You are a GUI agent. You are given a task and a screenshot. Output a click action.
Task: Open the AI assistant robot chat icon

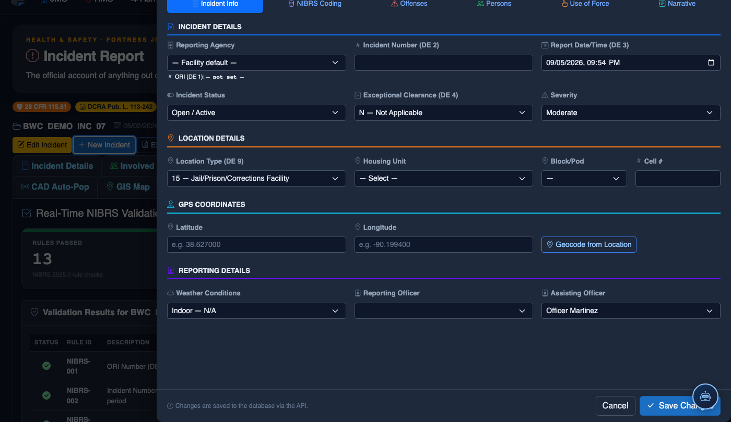click(705, 396)
